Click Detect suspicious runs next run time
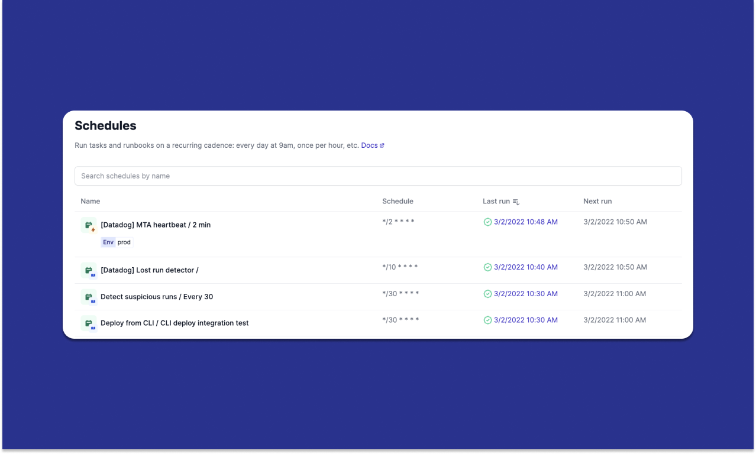The image size is (756, 454). 615,294
